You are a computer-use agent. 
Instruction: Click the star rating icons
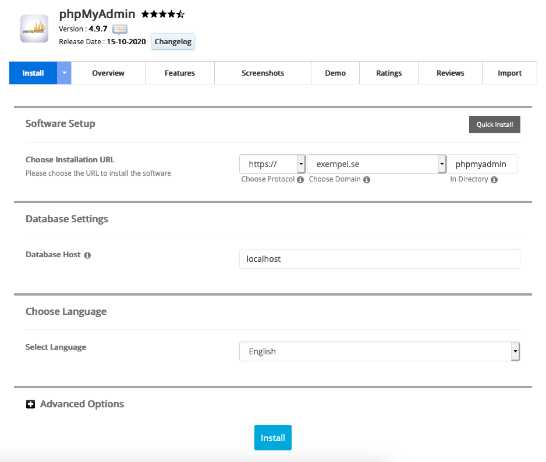tap(162, 14)
